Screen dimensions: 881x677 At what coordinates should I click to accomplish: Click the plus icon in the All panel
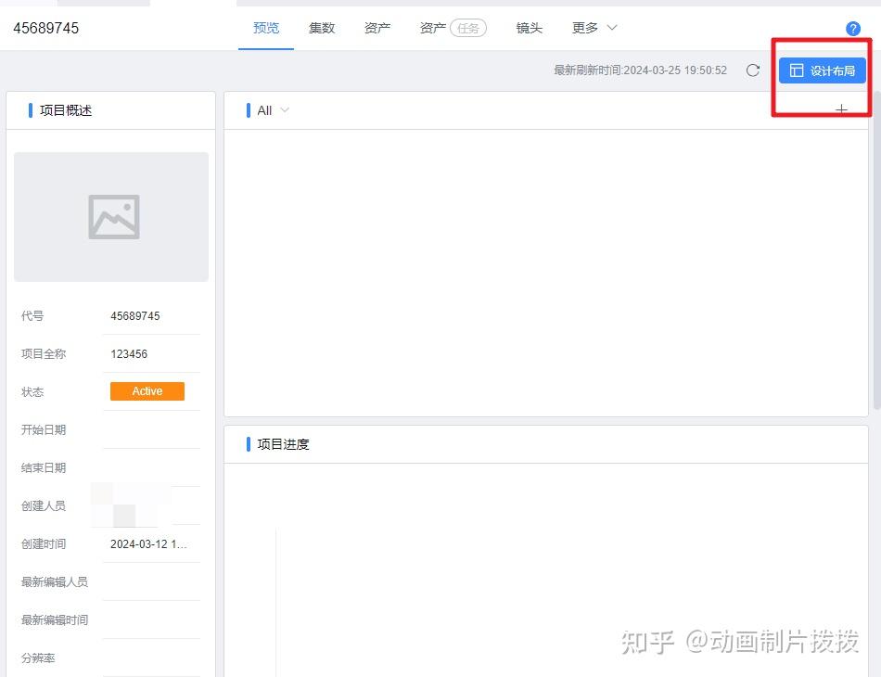pos(841,109)
